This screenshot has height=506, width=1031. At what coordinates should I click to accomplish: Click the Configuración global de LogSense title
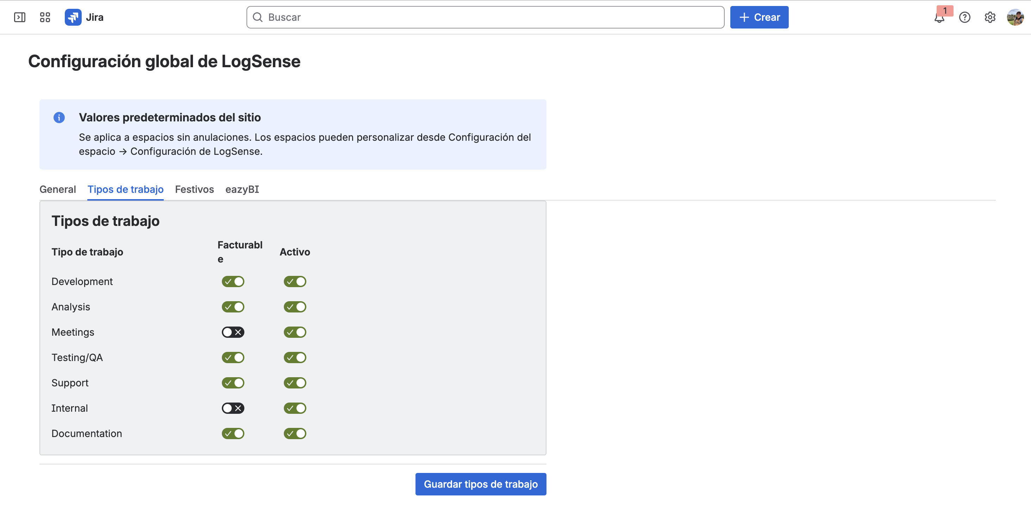(x=164, y=62)
